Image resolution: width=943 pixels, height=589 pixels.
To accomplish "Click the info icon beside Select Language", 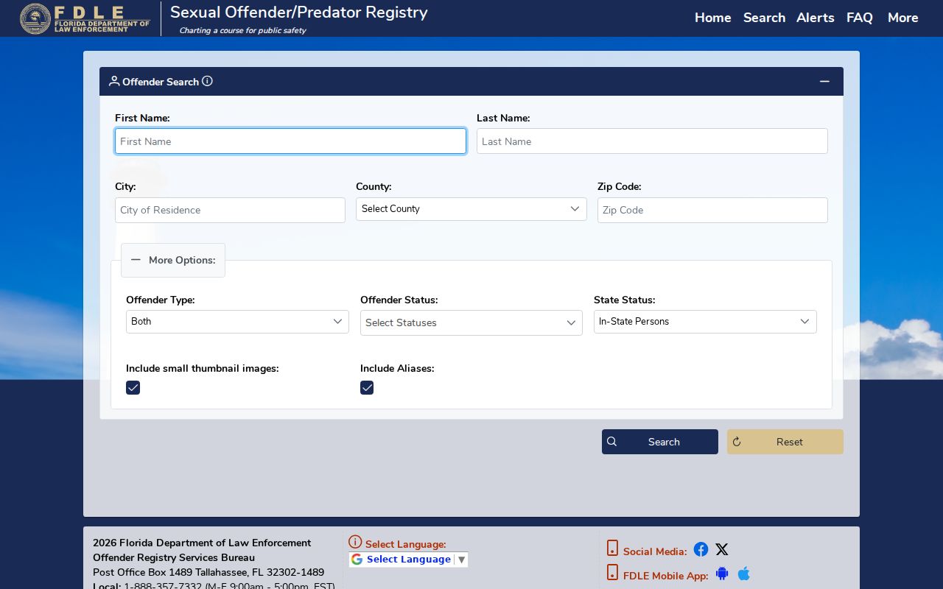I will 355,542.
